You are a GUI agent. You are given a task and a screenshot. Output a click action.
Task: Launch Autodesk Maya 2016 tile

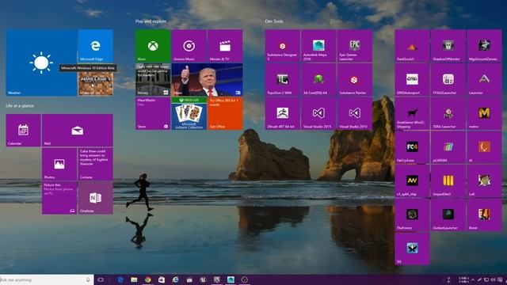318,46
